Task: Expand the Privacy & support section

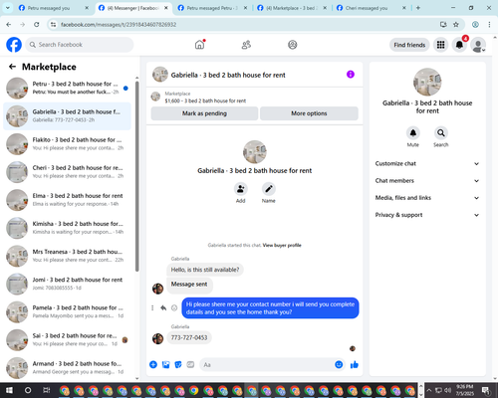Action: (427, 215)
